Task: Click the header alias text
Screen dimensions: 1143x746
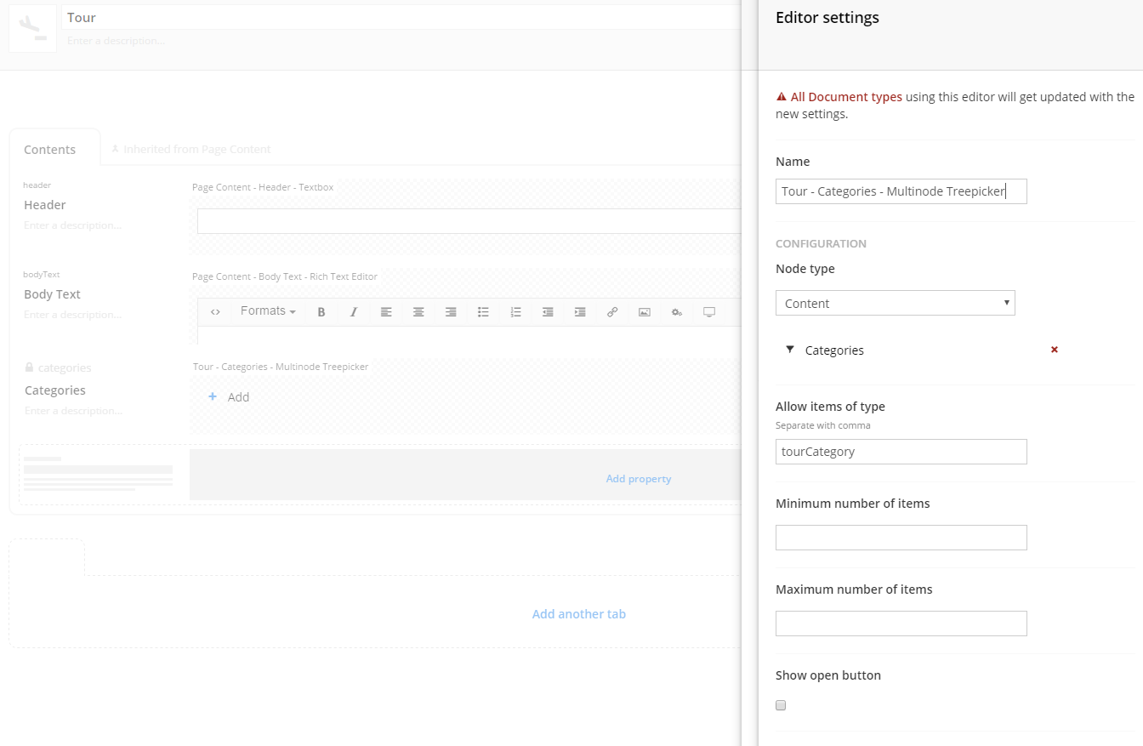Action: [37, 185]
